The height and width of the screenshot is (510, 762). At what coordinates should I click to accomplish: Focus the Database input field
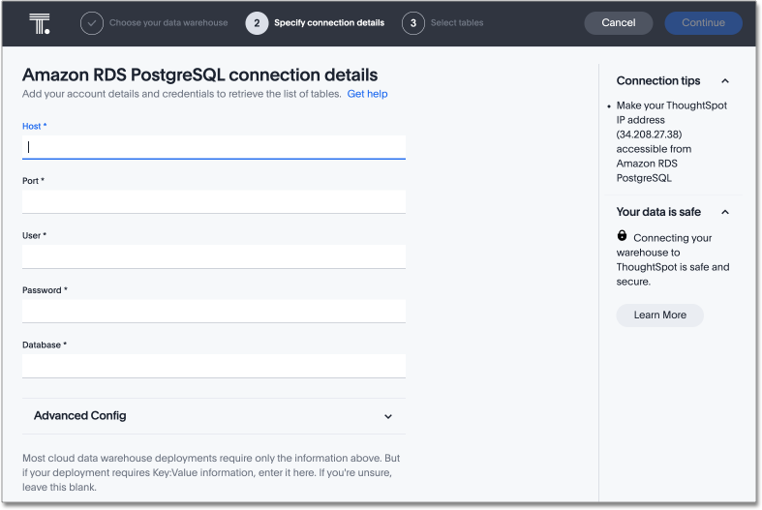point(213,366)
